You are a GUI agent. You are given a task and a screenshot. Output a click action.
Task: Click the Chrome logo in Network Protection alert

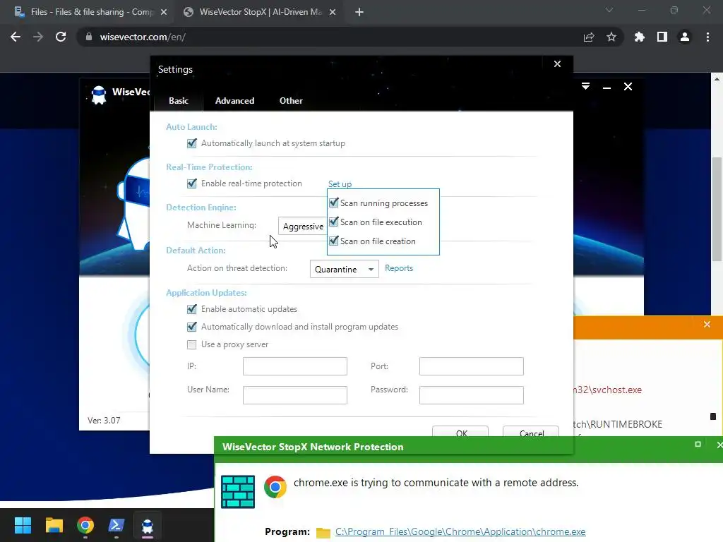(x=275, y=487)
